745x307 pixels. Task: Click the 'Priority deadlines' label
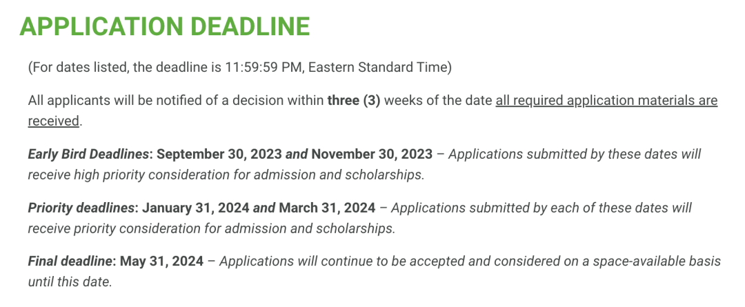(x=81, y=208)
